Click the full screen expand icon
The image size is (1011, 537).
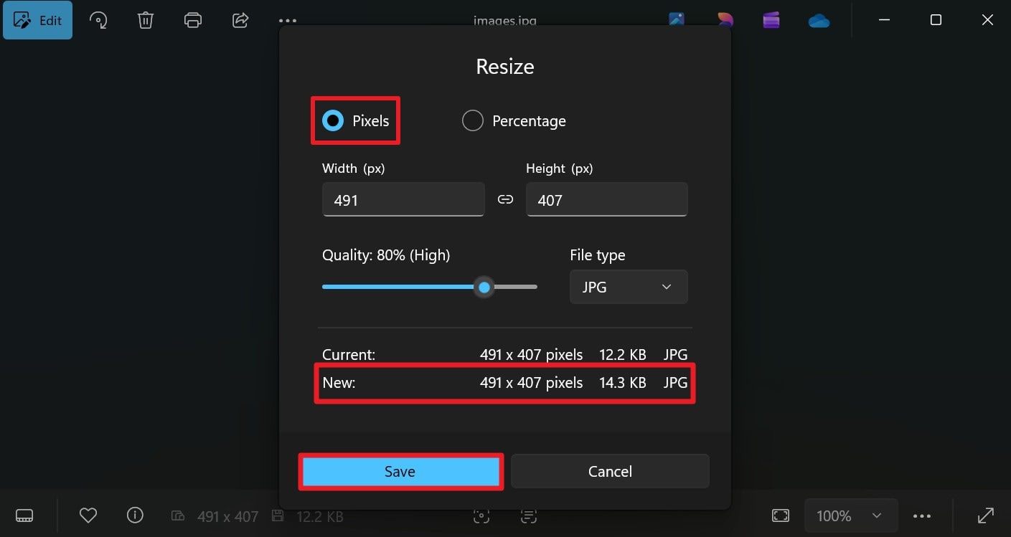pos(986,515)
